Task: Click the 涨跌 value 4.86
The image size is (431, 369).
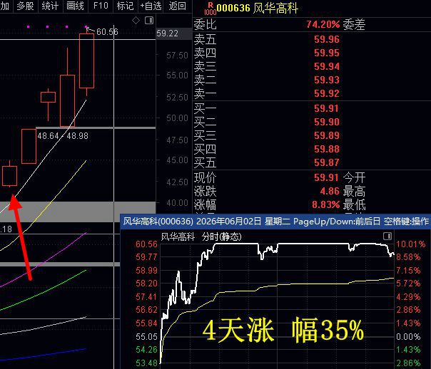Action: (330, 191)
